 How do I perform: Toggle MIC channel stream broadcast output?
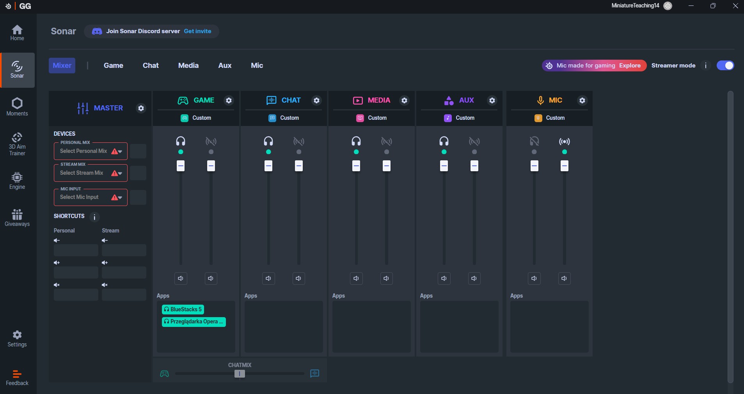[564, 141]
